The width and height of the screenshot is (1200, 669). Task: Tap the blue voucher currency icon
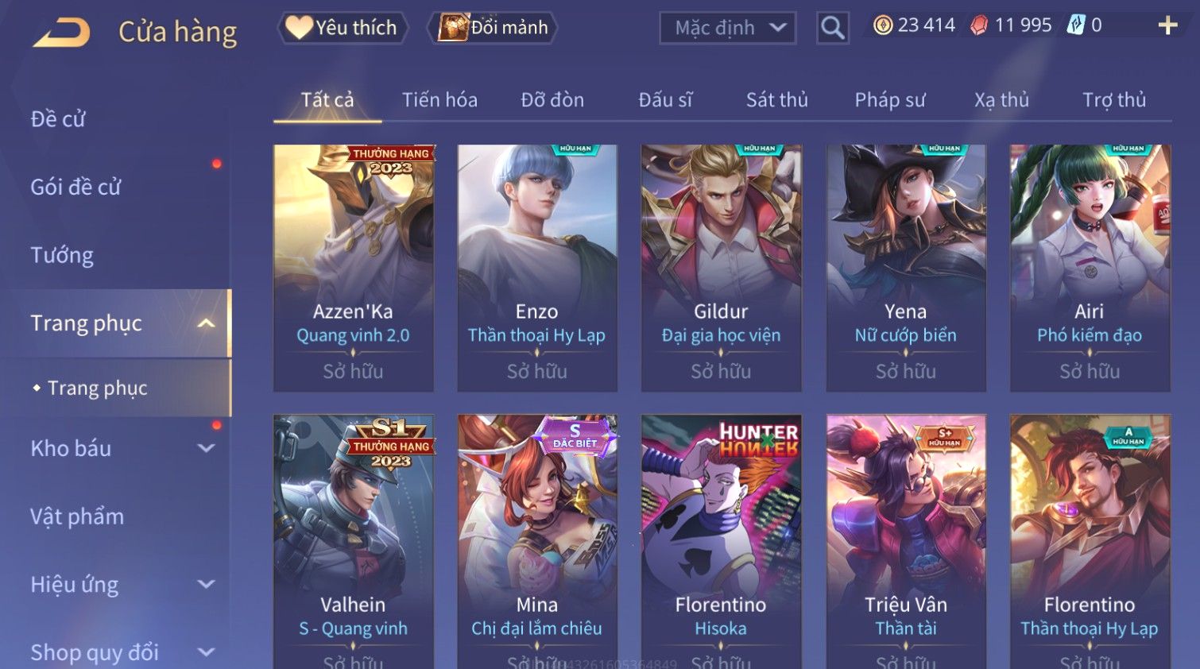coord(1075,25)
